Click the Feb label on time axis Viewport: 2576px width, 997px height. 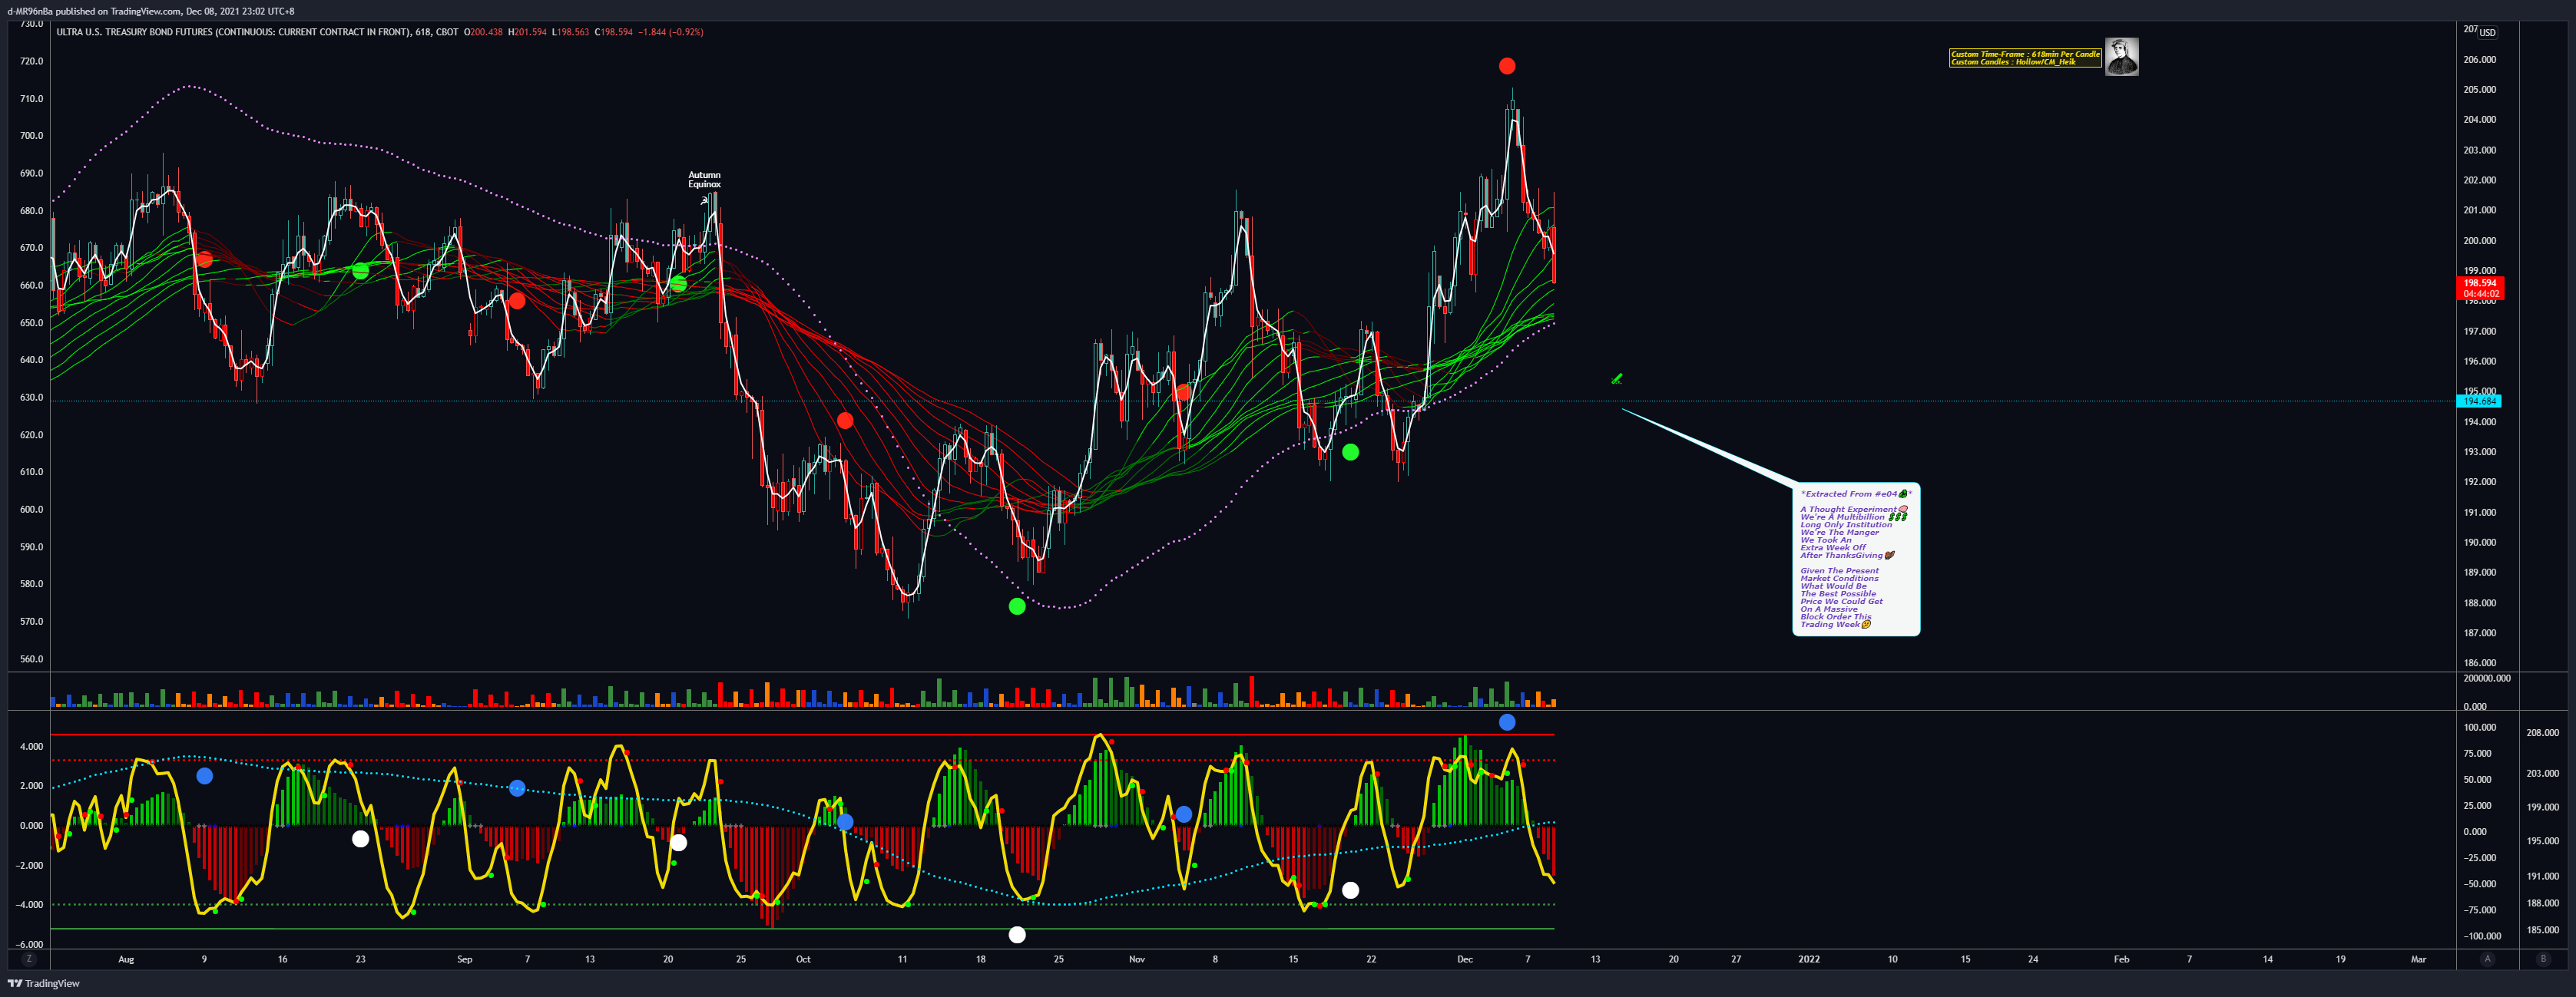pyautogui.click(x=2121, y=959)
